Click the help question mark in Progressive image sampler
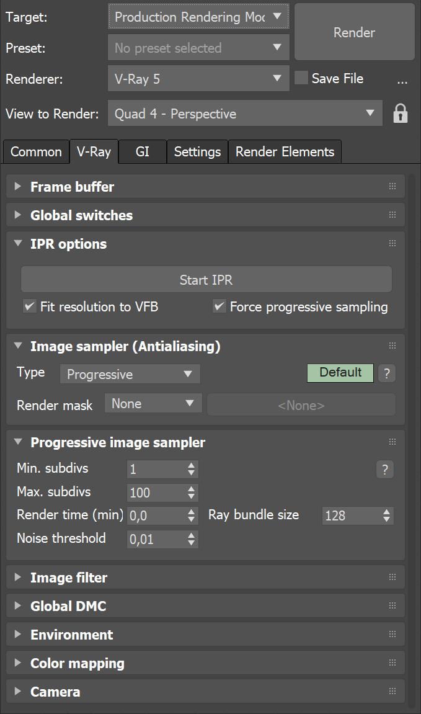 point(384,470)
